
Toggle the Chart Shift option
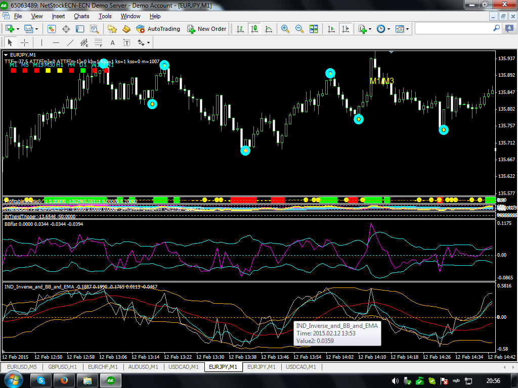tap(346, 29)
